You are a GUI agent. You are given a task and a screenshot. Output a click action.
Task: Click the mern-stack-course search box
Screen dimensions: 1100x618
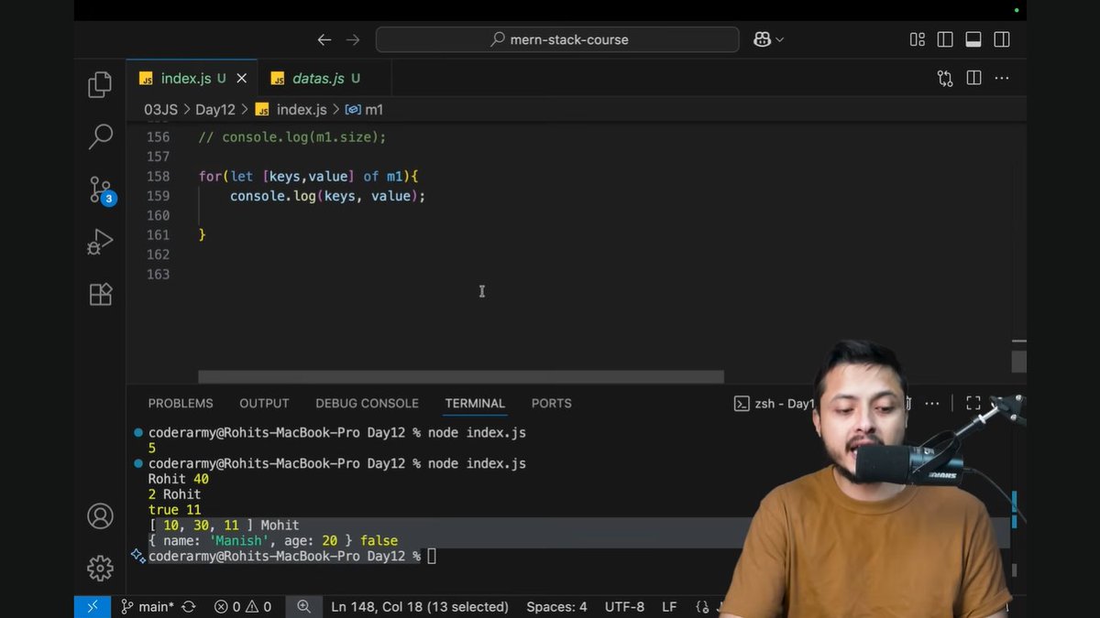[x=557, y=39]
